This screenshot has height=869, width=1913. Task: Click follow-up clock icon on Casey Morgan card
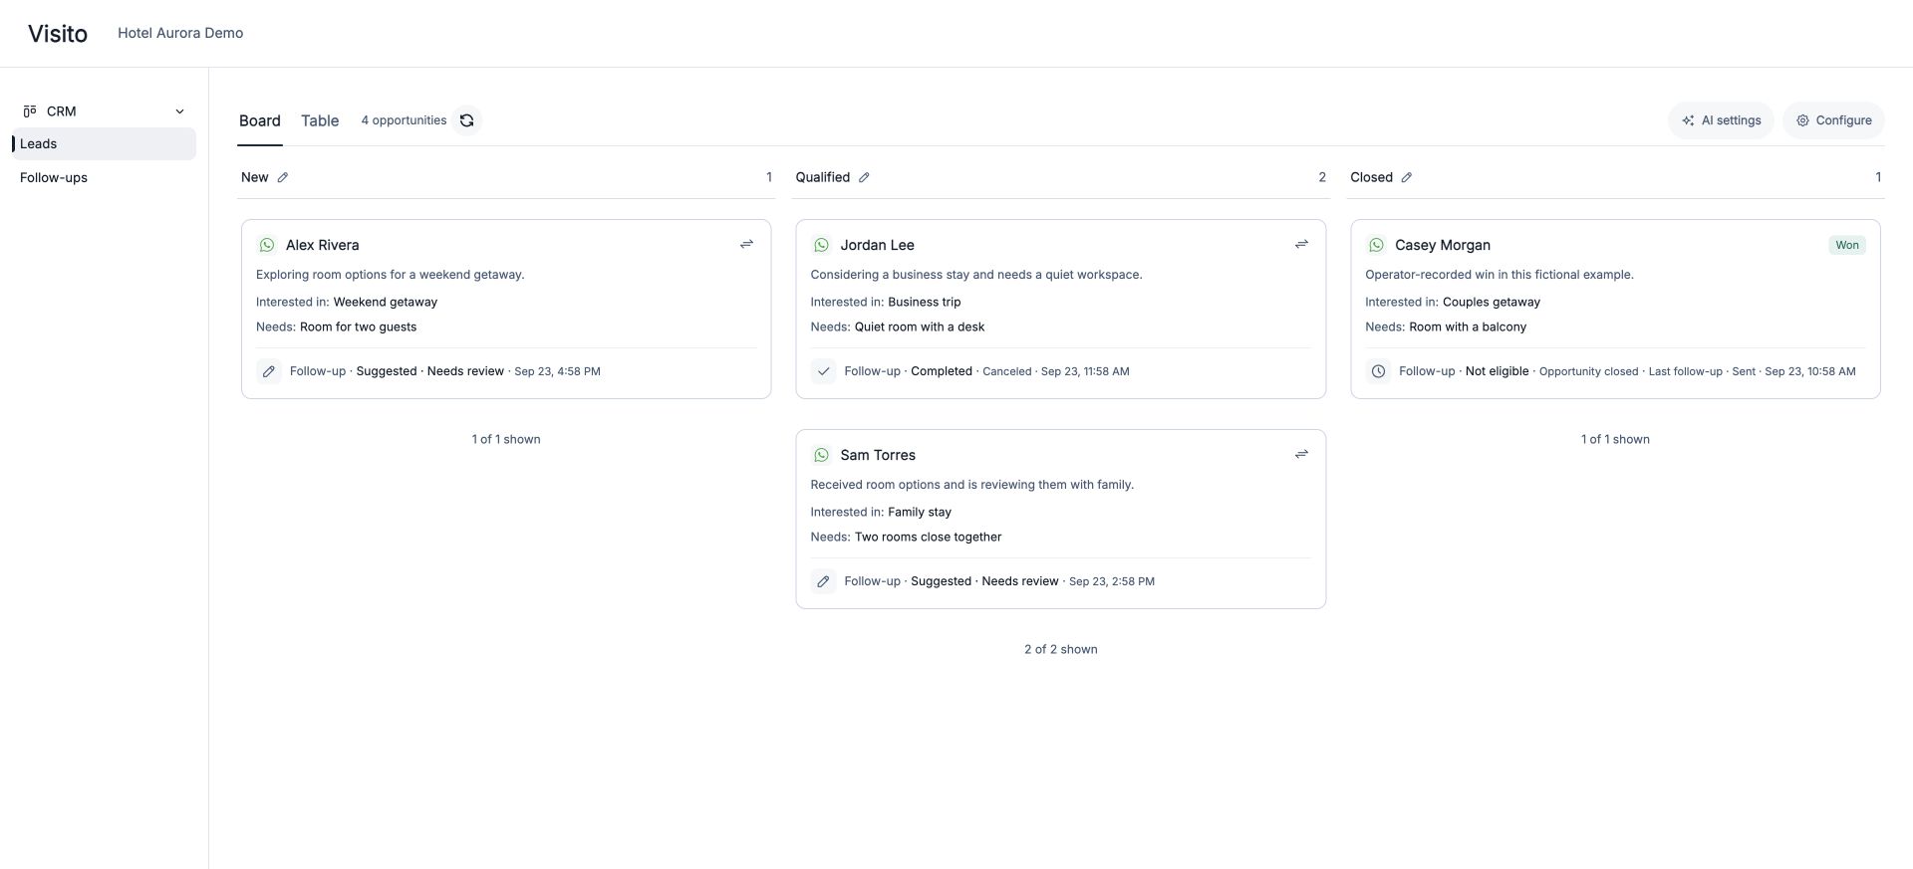click(x=1378, y=371)
